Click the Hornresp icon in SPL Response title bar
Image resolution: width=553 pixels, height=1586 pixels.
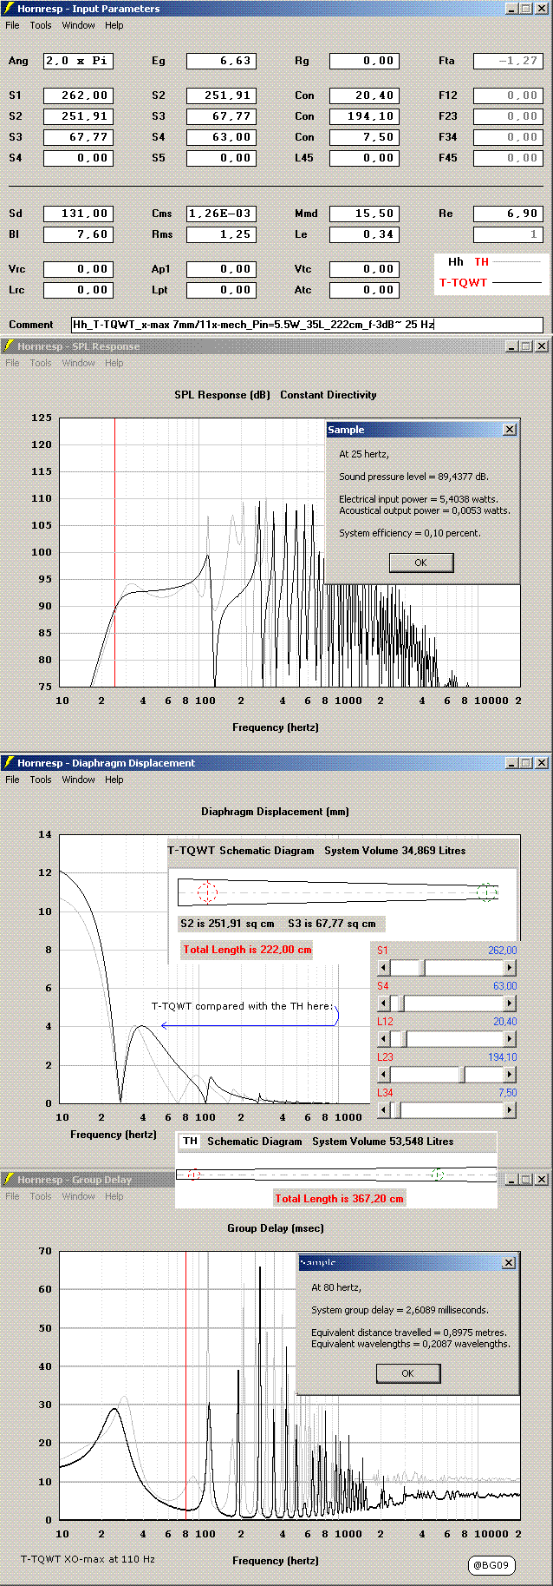9,346
